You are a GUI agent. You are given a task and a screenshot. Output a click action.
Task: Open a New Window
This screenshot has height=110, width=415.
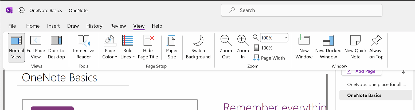coord(304,47)
